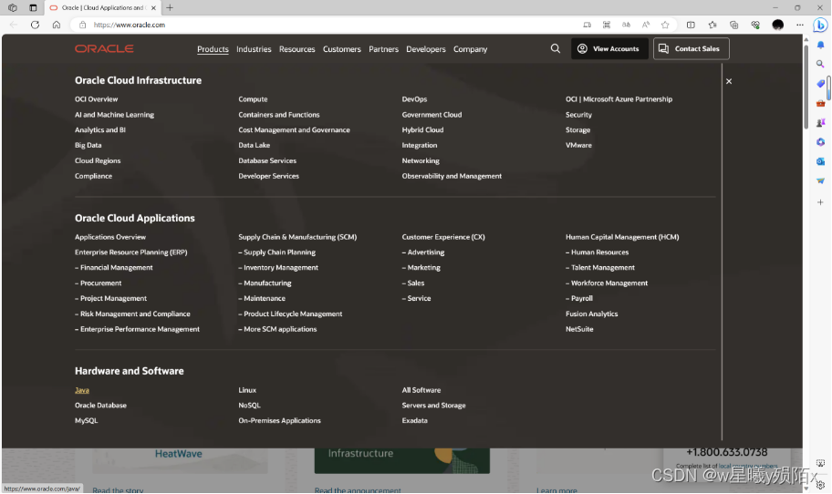Open the Oracle Database link
Viewport: 832px width, 494px height.
point(101,405)
